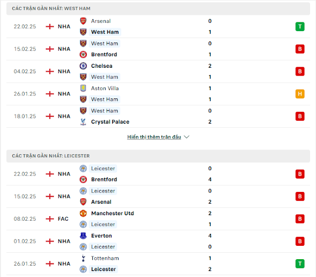This screenshot has height=277, width=316.
Task: Click the Aston Villa crest icon
Action: 83,88
